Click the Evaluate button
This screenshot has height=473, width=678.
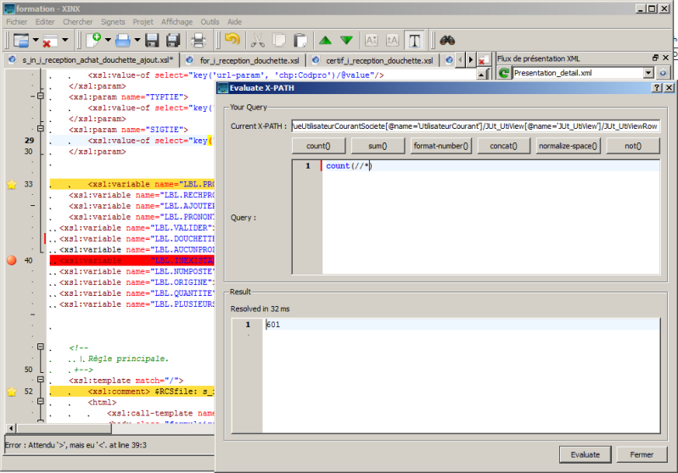point(585,454)
